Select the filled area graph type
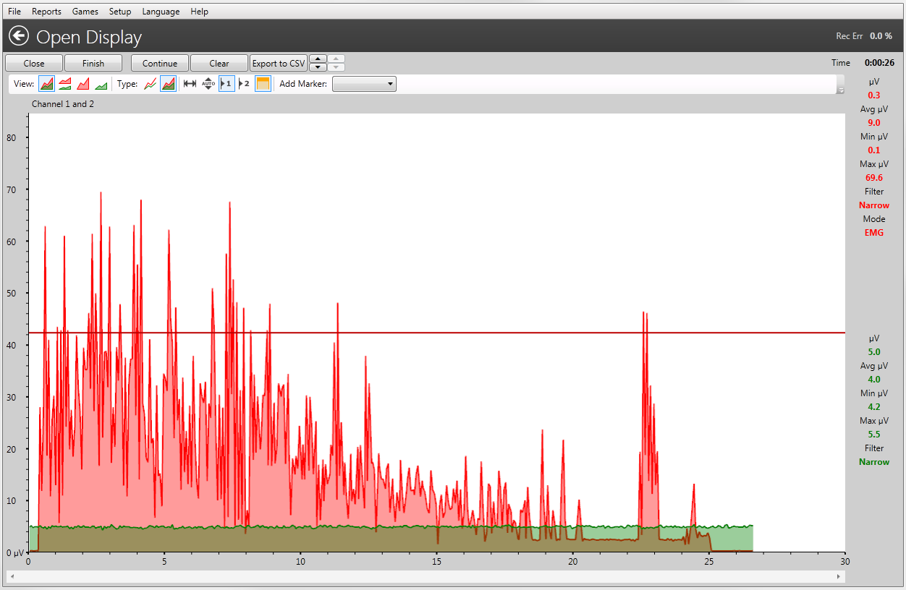This screenshot has height=590, width=906. pyautogui.click(x=168, y=84)
